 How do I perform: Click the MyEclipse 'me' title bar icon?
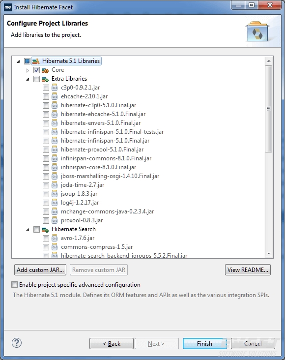click(8, 7)
